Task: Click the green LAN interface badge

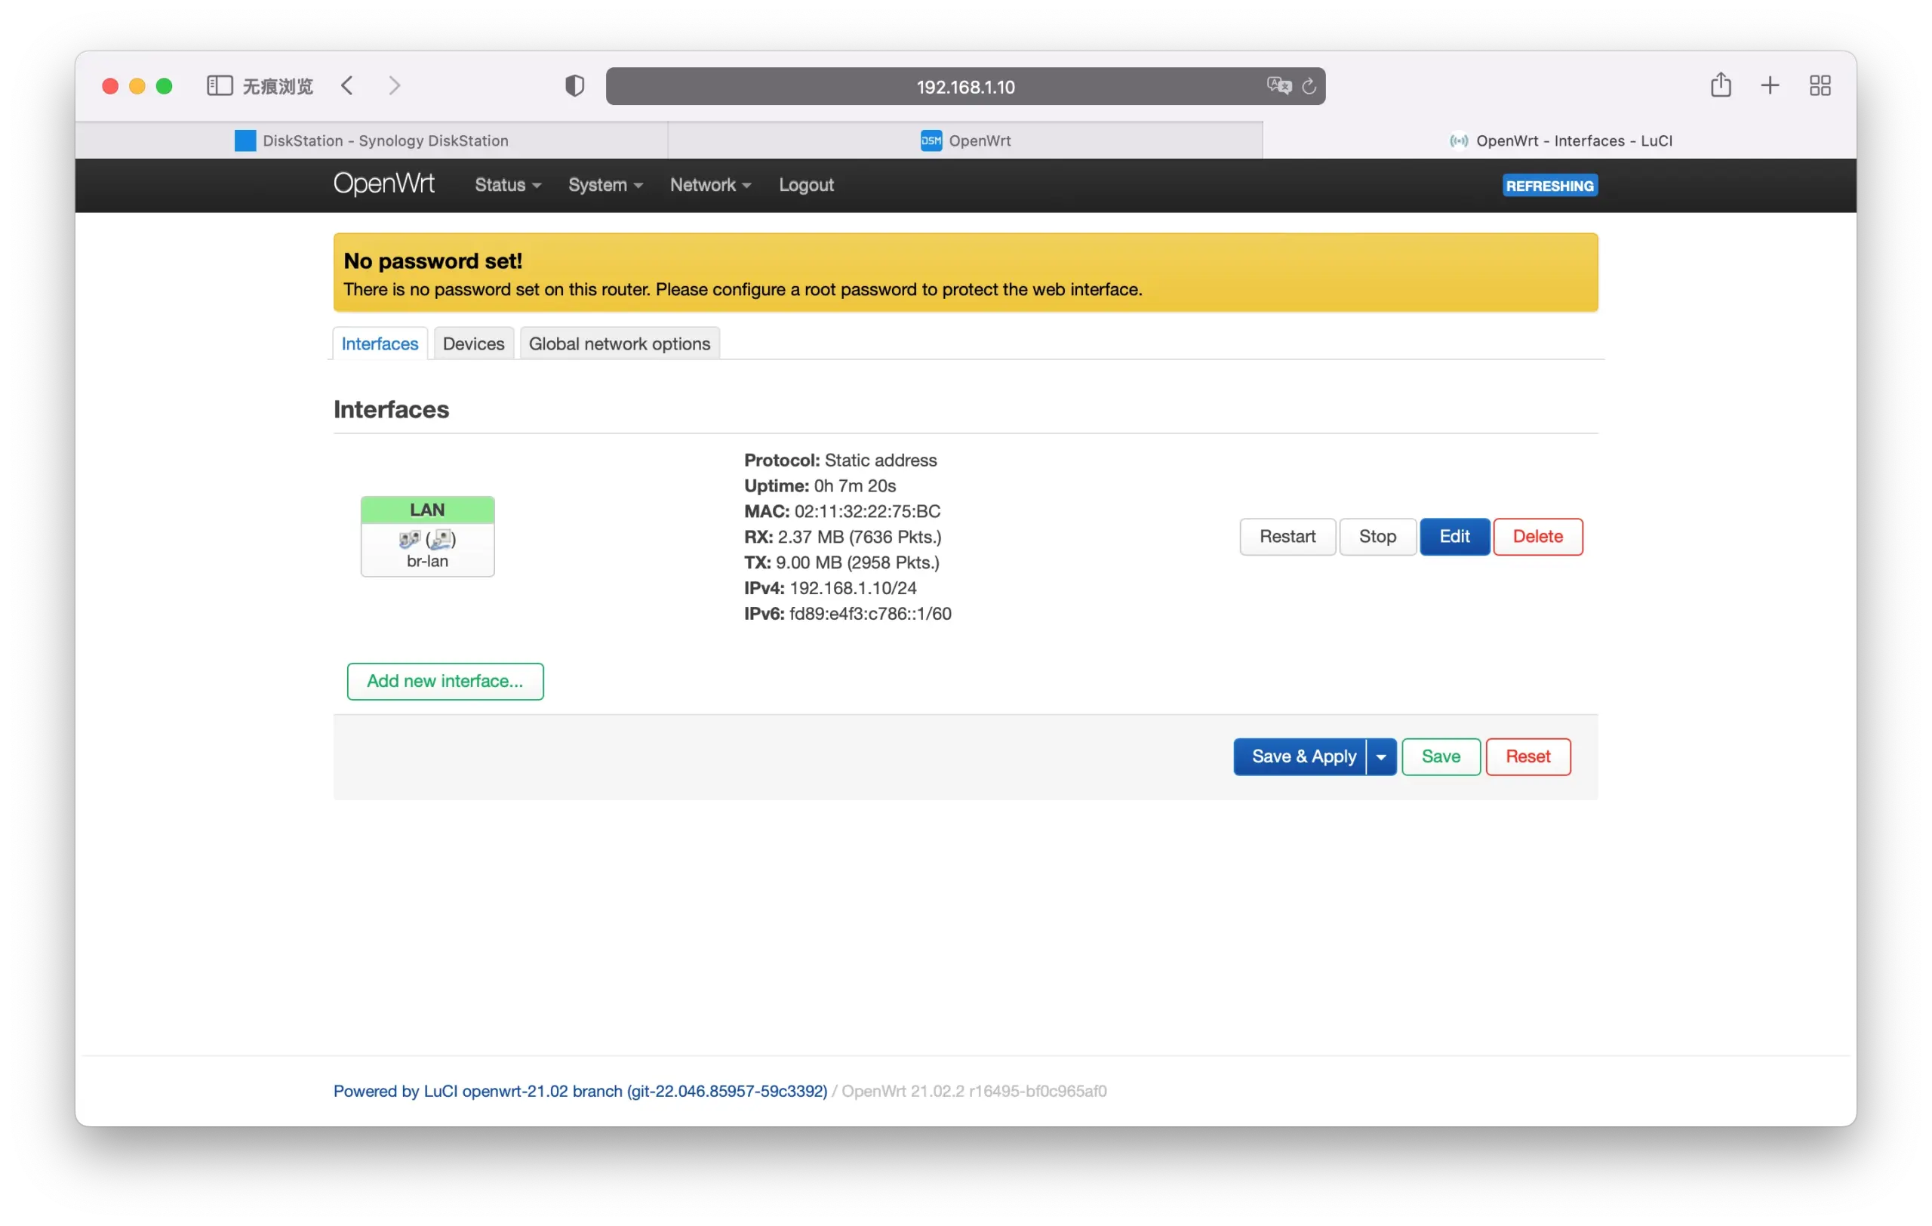Action: (427, 510)
